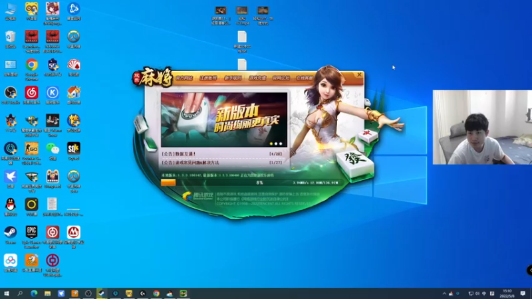Image resolution: width=532 pixels, height=299 pixels.
Task: Open the yellow raccoon YY desktop icon
Action: tap(31, 9)
